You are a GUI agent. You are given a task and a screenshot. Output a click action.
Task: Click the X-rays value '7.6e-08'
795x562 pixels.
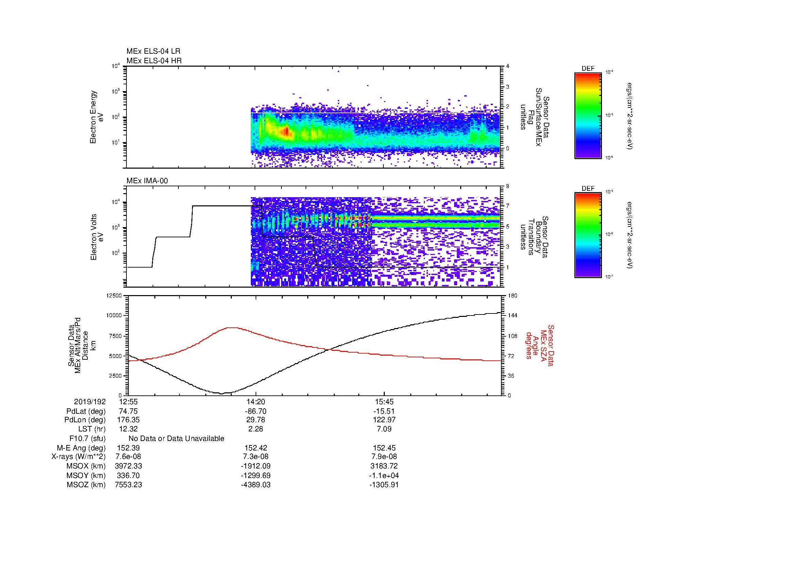pyautogui.click(x=128, y=457)
